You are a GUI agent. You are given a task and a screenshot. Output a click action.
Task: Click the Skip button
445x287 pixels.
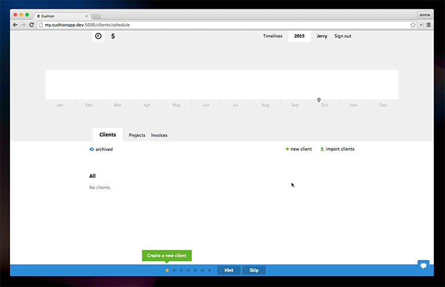click(254, 270)
